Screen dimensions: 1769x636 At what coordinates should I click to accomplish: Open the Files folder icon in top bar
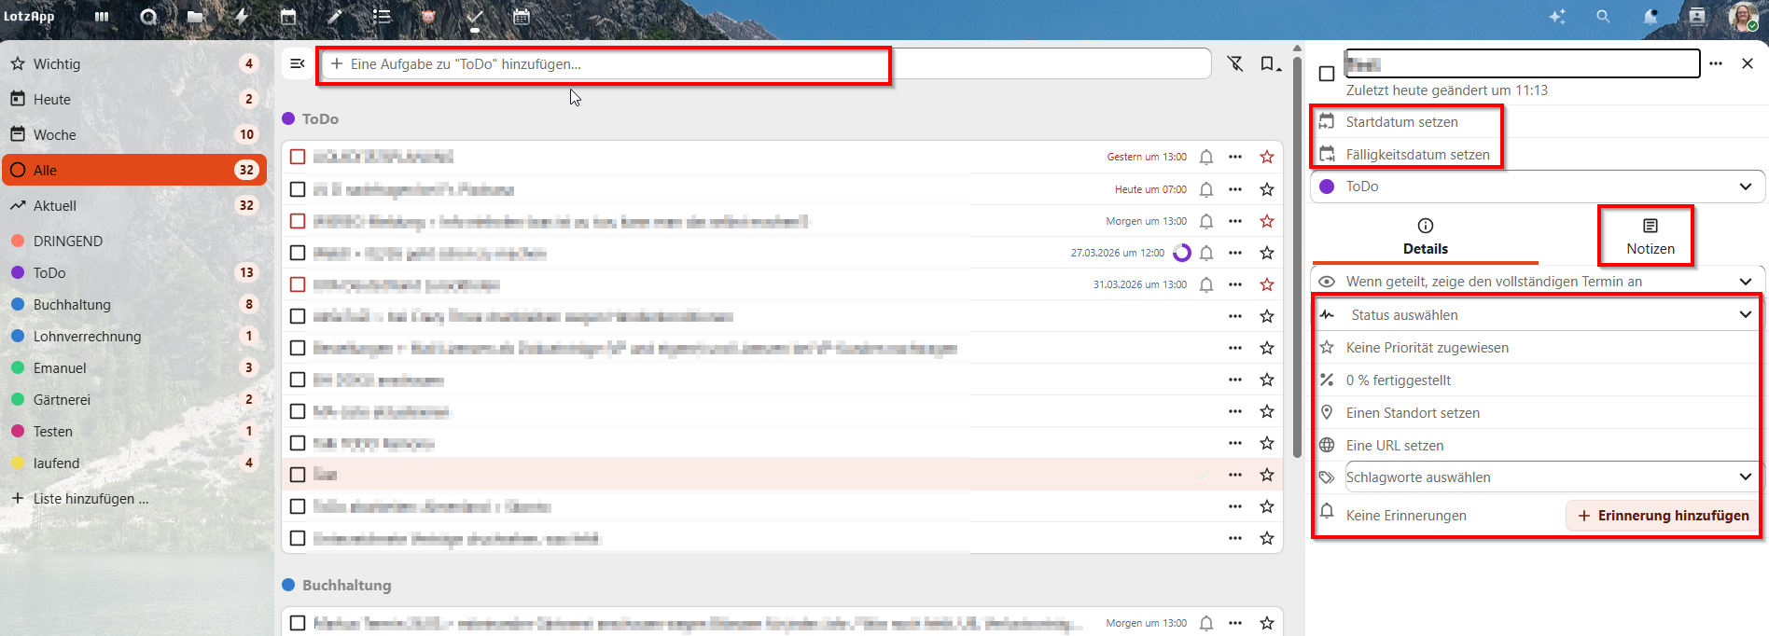[x=195, y=17]
